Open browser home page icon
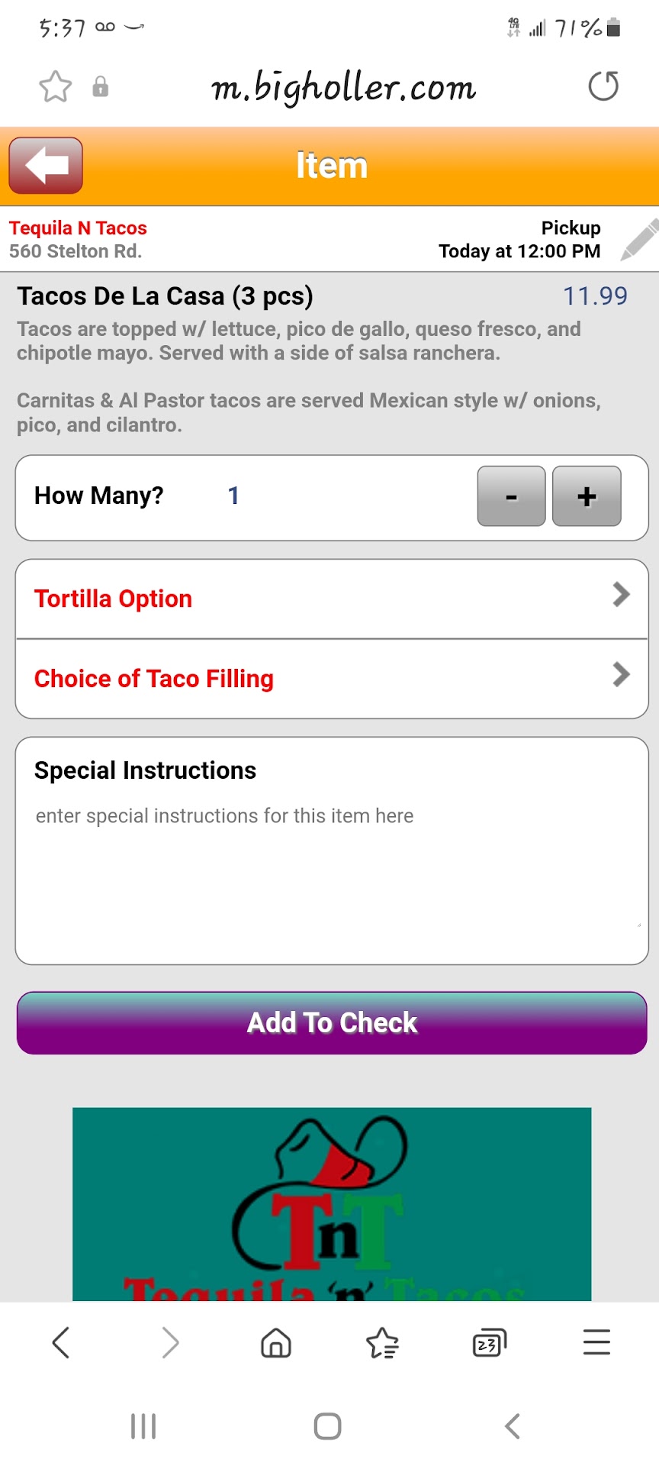The height and width of the screenshot is (1466, 659). [x=276, y=1342]
